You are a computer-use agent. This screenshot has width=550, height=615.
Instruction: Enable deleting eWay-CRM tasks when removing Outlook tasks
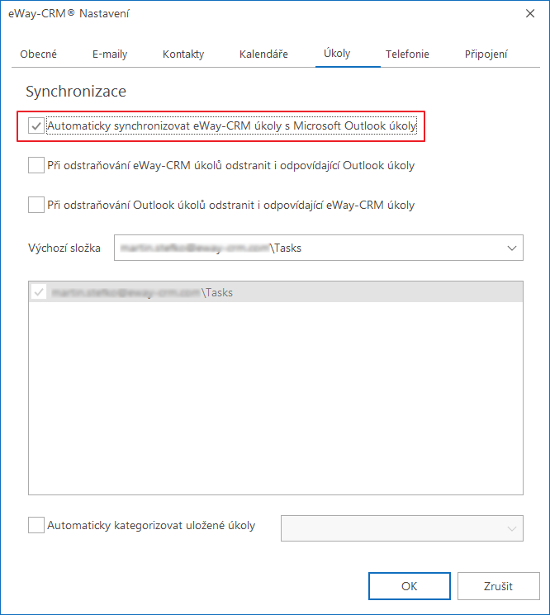[x=36, y=205]
